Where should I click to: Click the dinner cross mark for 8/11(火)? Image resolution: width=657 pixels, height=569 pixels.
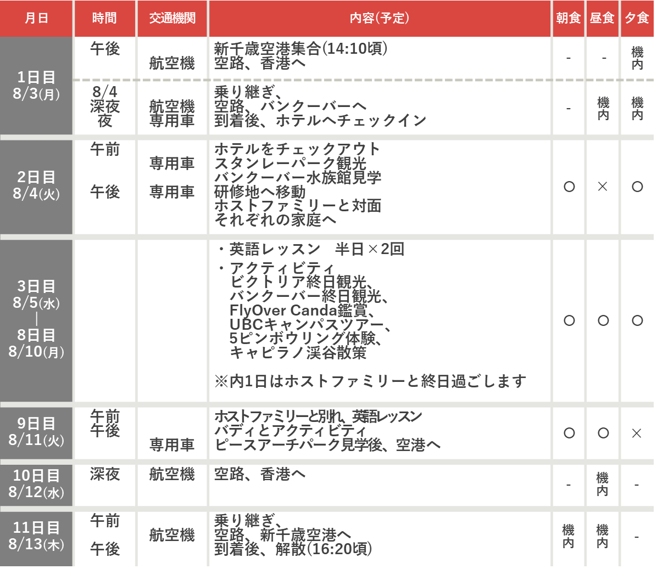coord(637,433)
